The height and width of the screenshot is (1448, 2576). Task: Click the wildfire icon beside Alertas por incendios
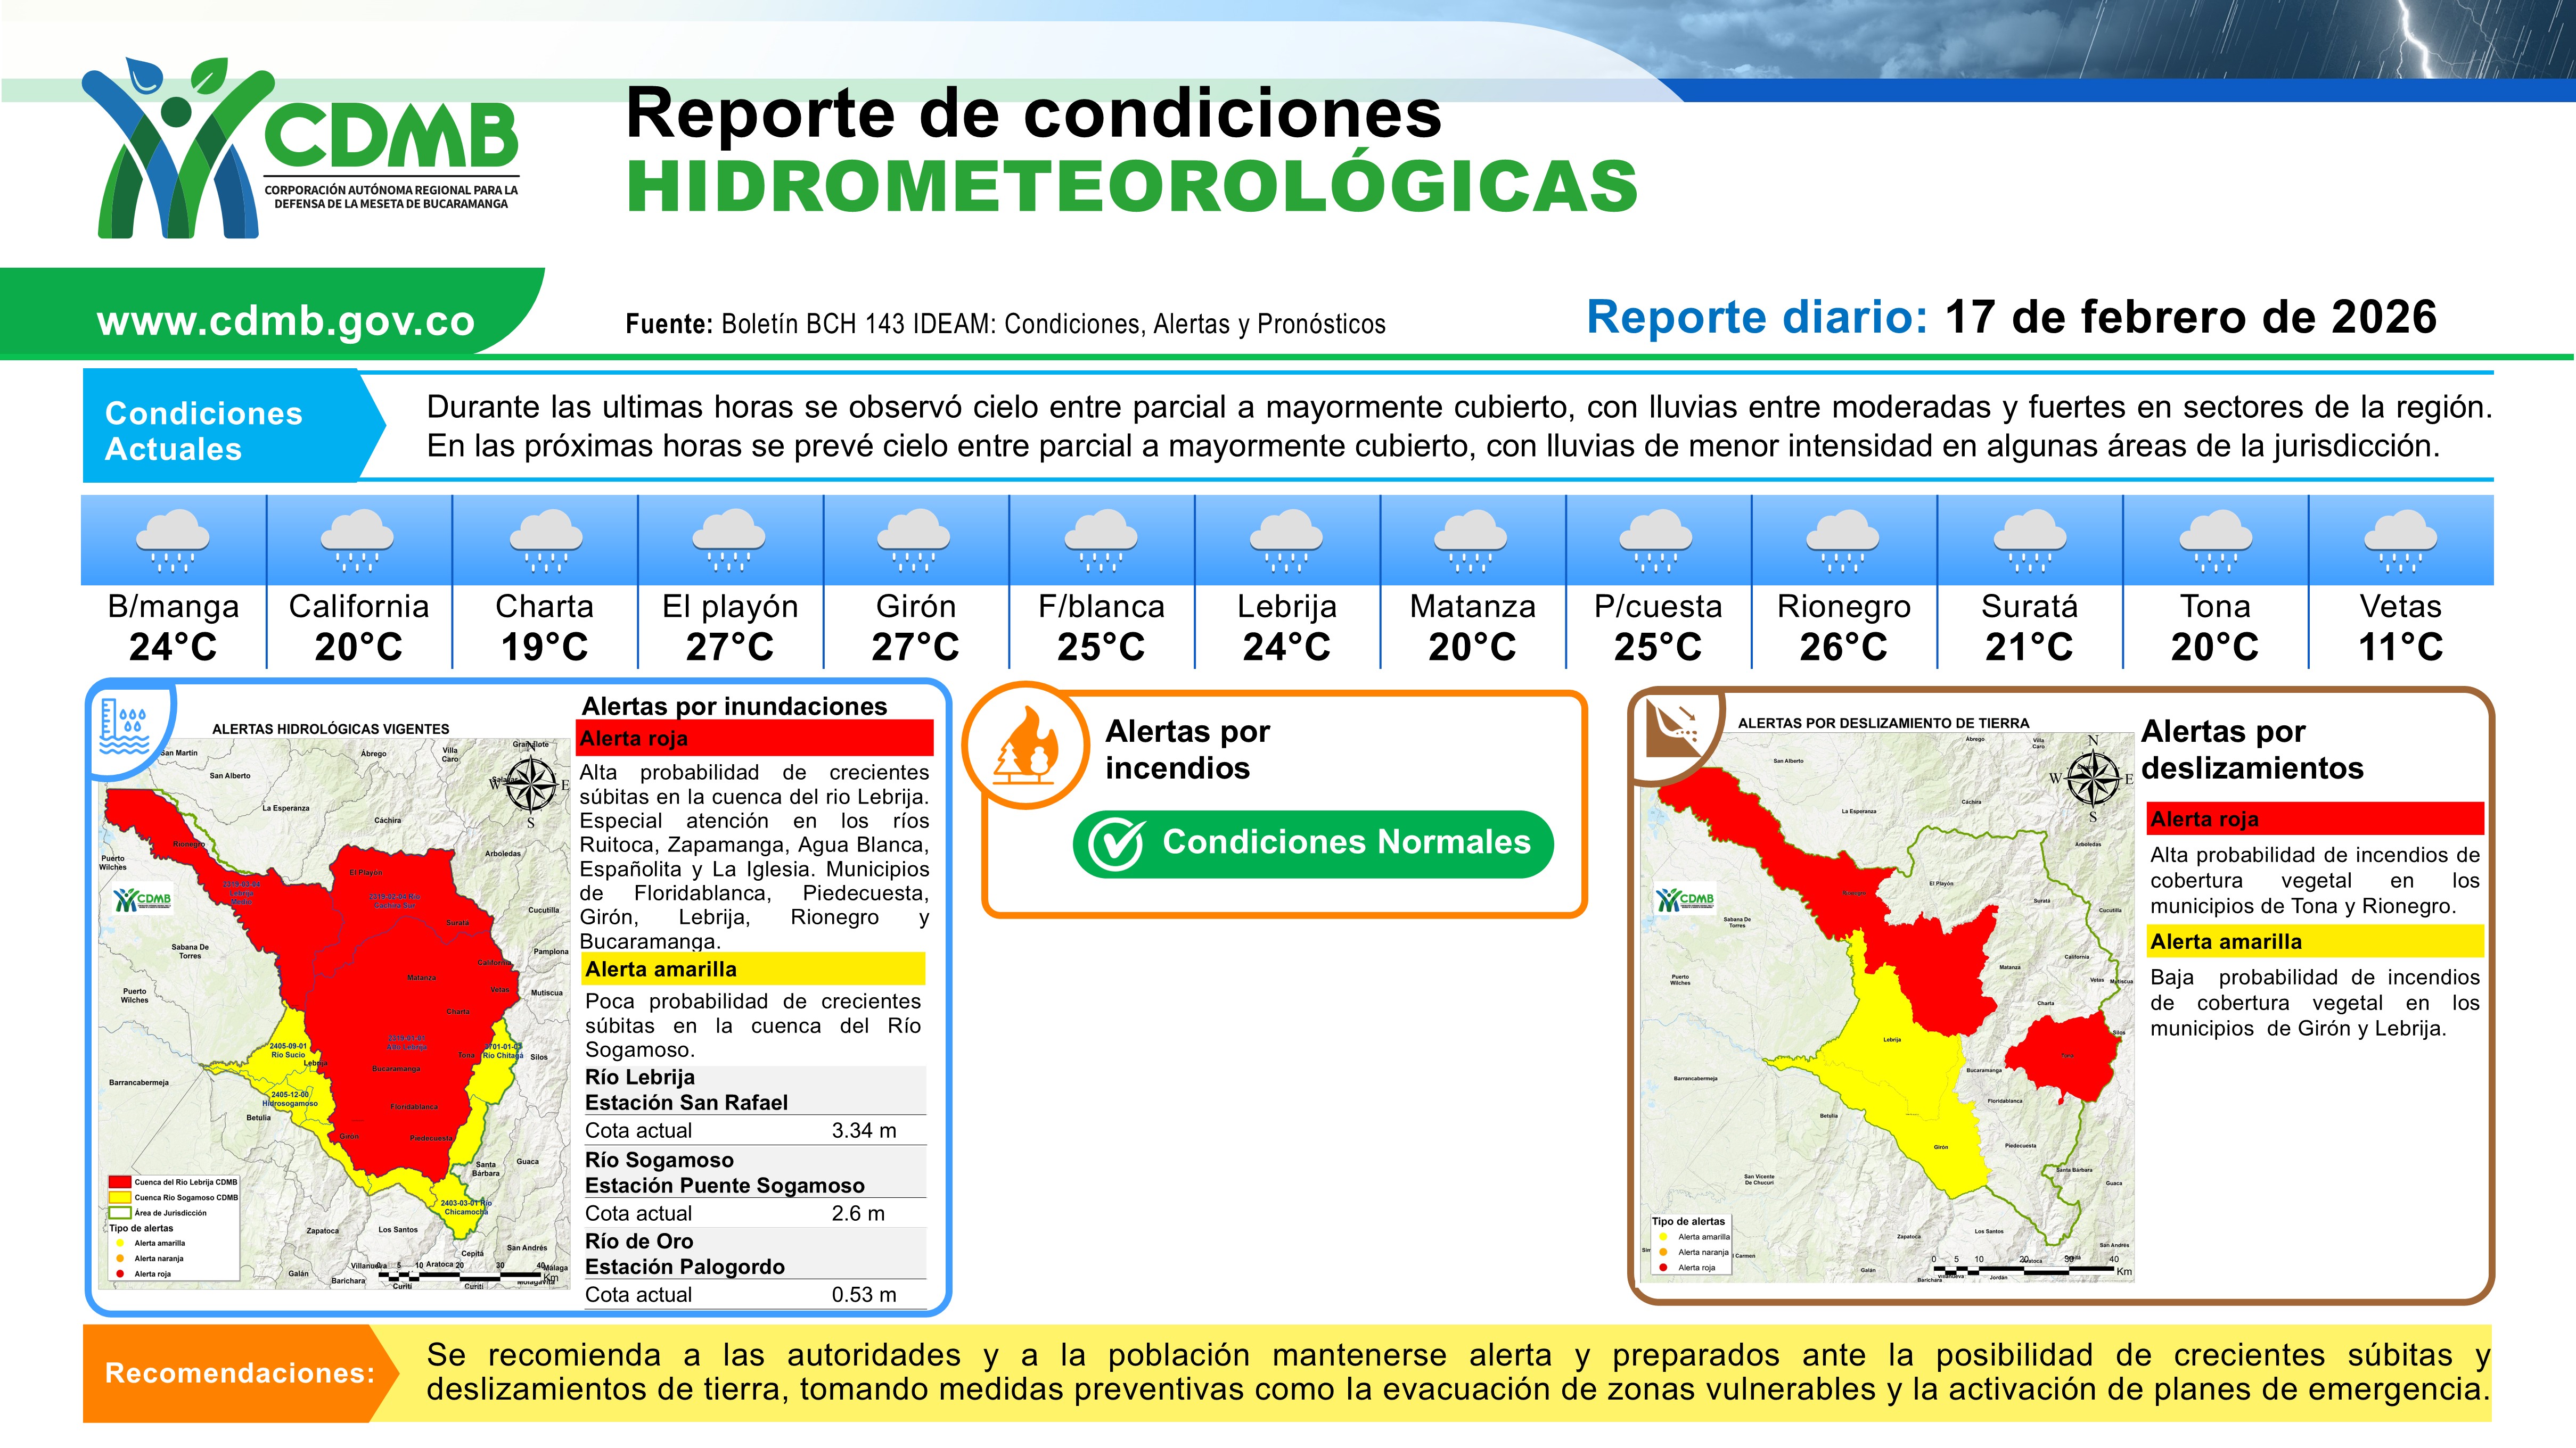(x=1026, y=747)
